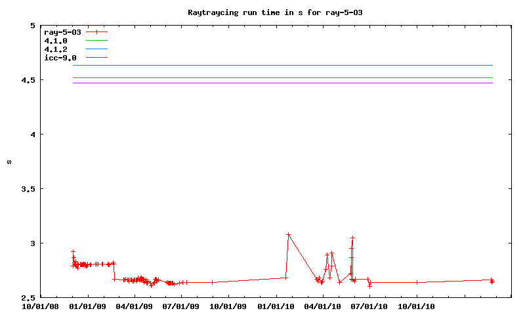Click the data spike peak just before 07/01/10
Screen dimensions: 525x315
coord(352,238)
